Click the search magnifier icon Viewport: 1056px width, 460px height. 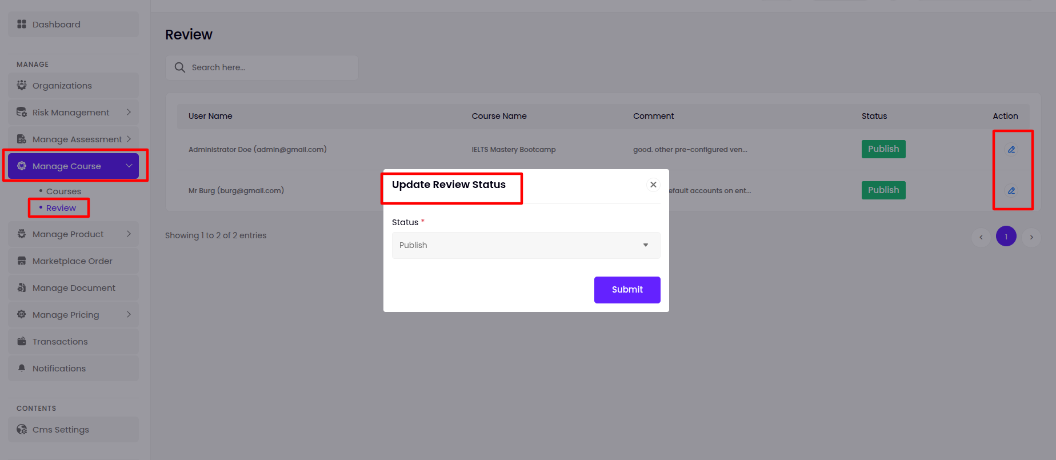pyautogui.click(x=180, y=67)
